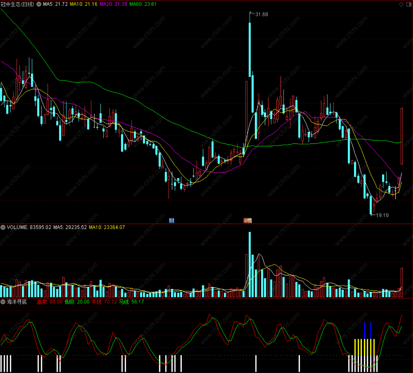Viewport: 413px width, 373px height.
Task: Open the dropdown beside 冠中生态(日线) title
Action: 39,4
